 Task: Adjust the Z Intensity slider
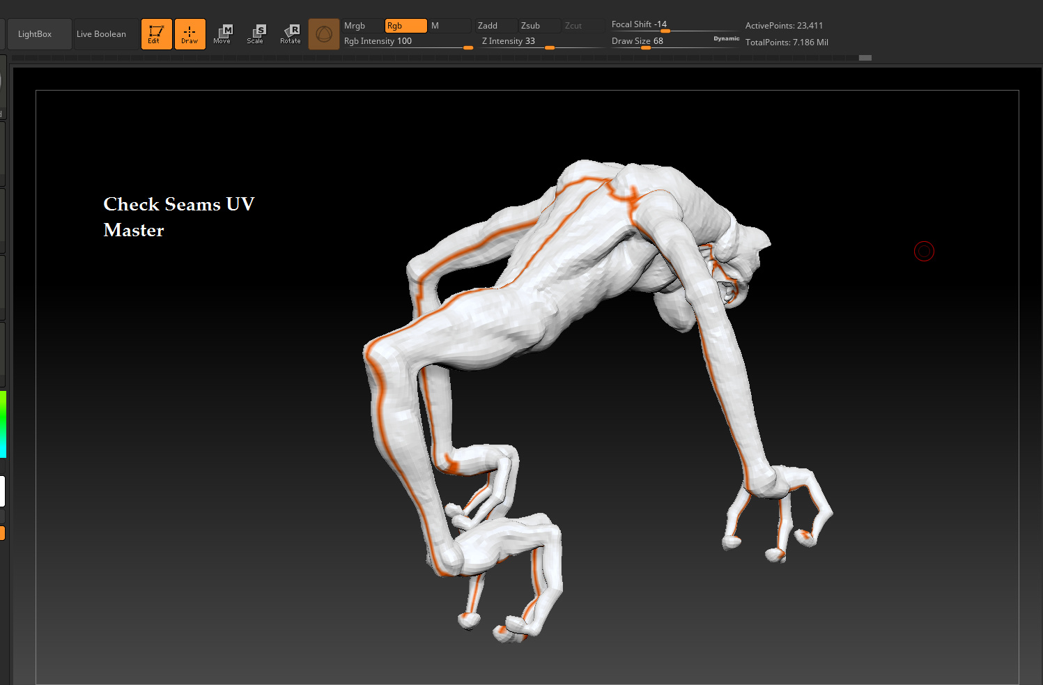coord(541,42)
